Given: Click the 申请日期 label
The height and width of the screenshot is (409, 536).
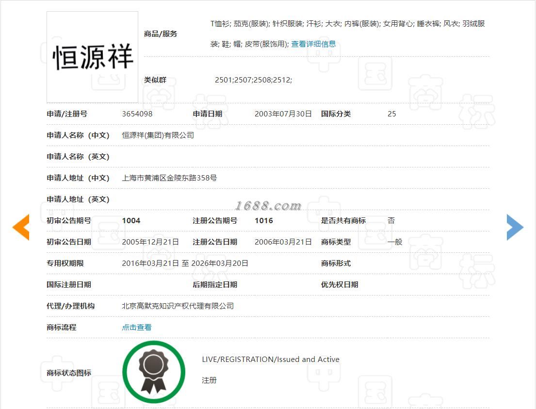Looking at the screenshot, I should 208,114.
